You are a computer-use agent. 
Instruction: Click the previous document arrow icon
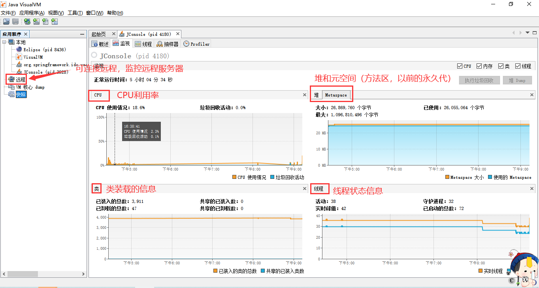point(514,33)
